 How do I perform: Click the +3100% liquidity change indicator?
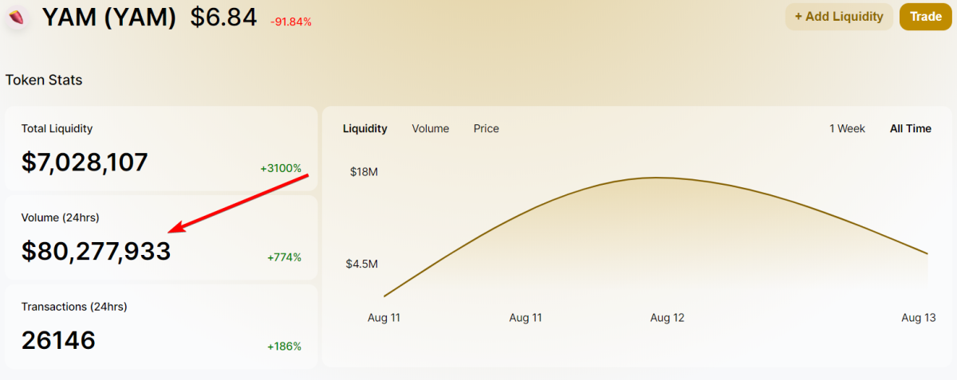[x=281, y=168]
